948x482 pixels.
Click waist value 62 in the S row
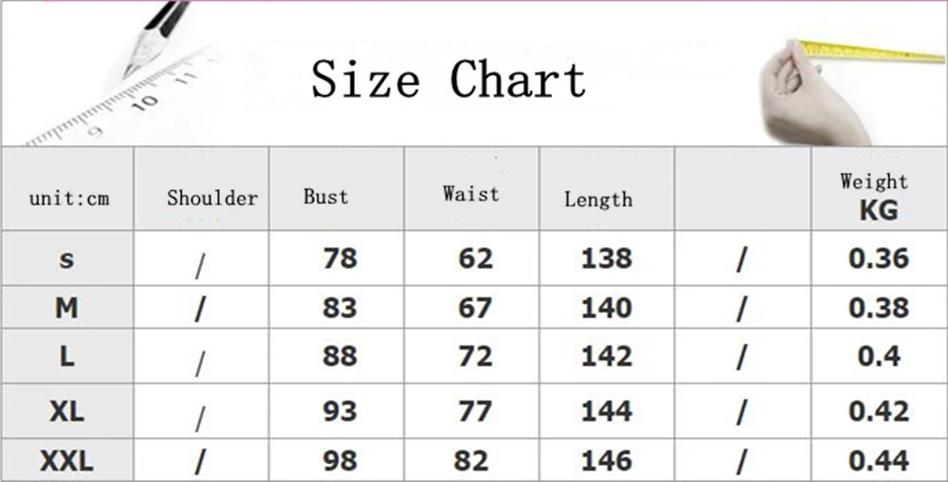(475, 259)
